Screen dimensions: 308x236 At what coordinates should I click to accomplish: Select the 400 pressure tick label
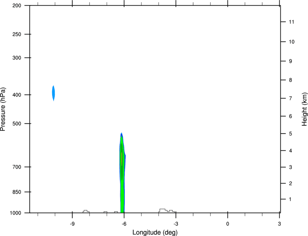[17, 95]
